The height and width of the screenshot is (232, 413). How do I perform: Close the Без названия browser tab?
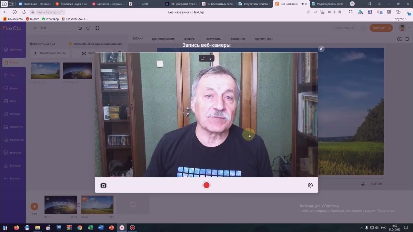click(306, 4)
